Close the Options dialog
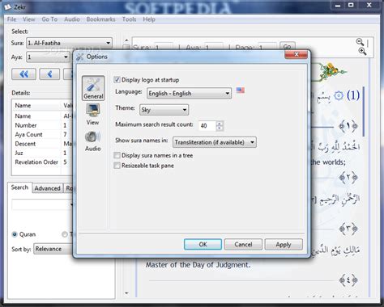The image size is (384, 307). coord(296,55)
